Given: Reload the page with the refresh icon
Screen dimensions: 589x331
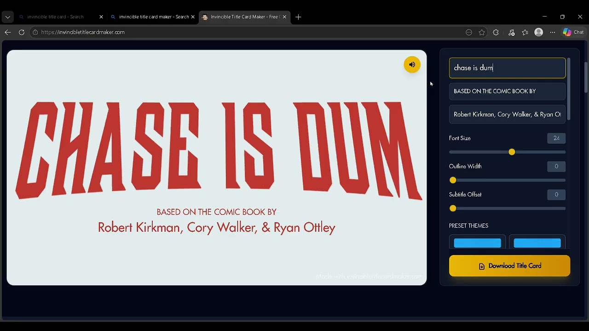Looking at the screenshot, I should tap(22, 32).
